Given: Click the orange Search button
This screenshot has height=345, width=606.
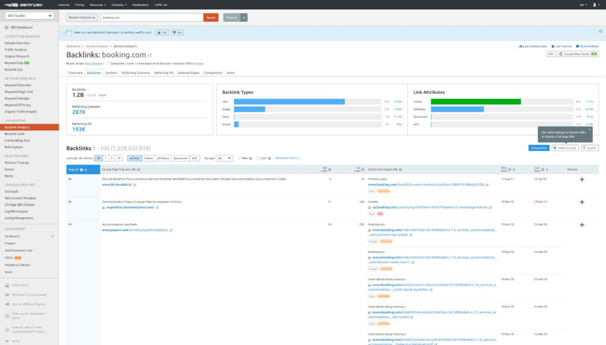Looking at the screenshot, I should pos(211,17).
